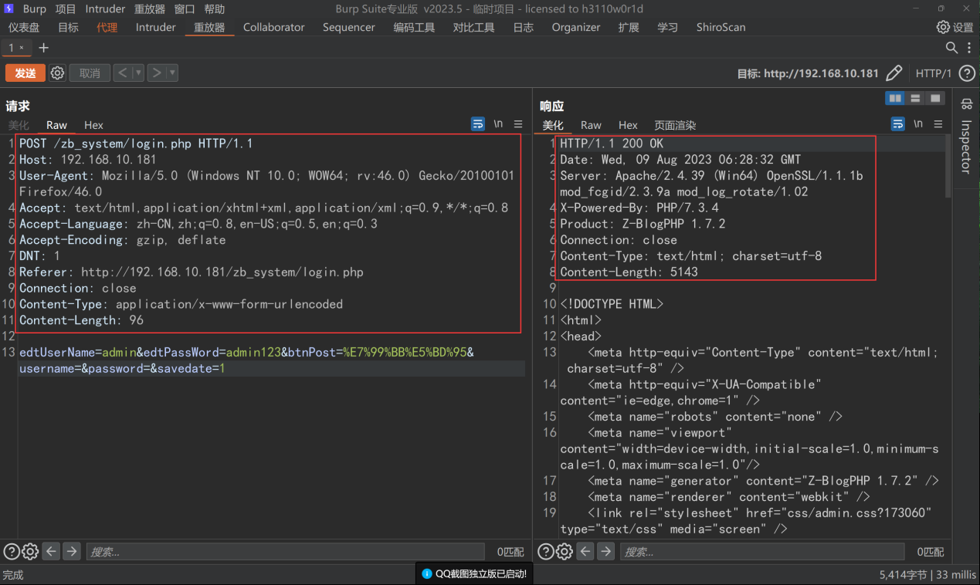The height and width of the screenshot is (585, 980).
Task: Open the Hex tab in request panel
Action: click(93, 125)
